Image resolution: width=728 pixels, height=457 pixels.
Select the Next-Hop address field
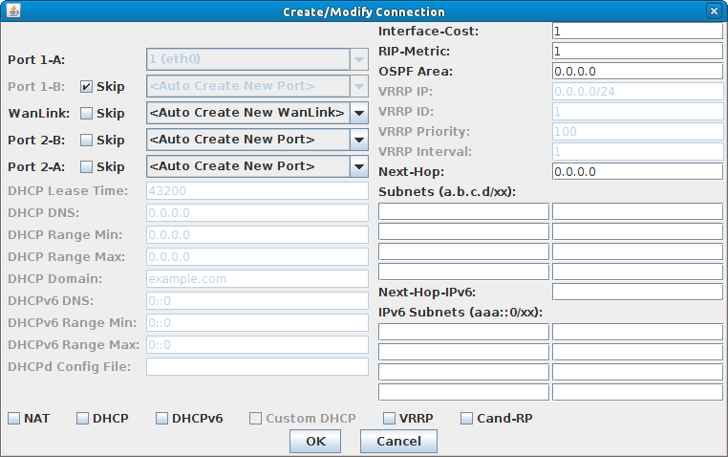pyautogui.click(x=637, y=171)
